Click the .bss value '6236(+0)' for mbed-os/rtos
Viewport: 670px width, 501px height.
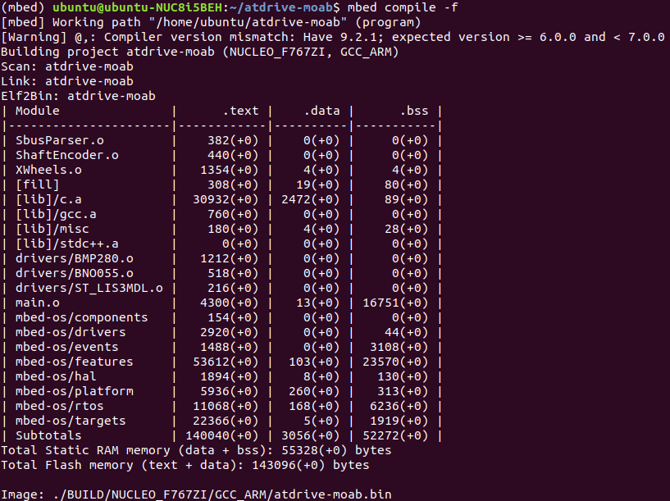[x=399, y=406]
